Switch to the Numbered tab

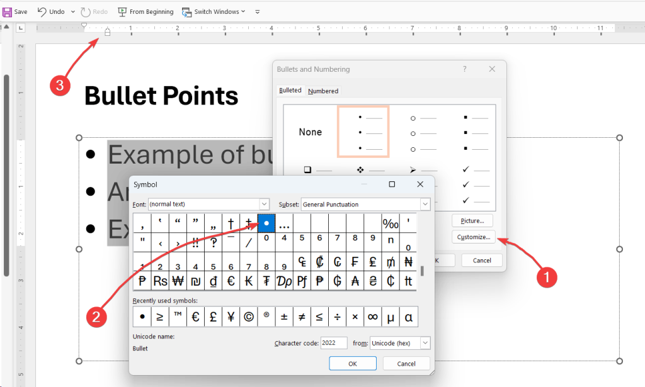323,90
